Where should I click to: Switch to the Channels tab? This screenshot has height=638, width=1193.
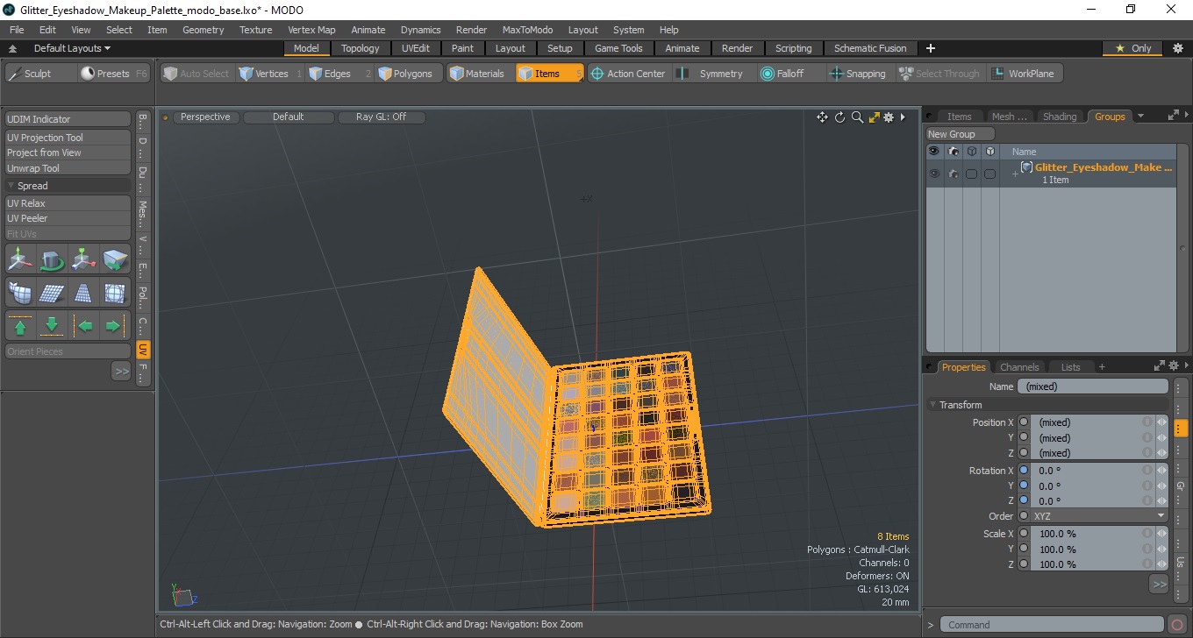pyautogui.click(x=1019, y=367)
